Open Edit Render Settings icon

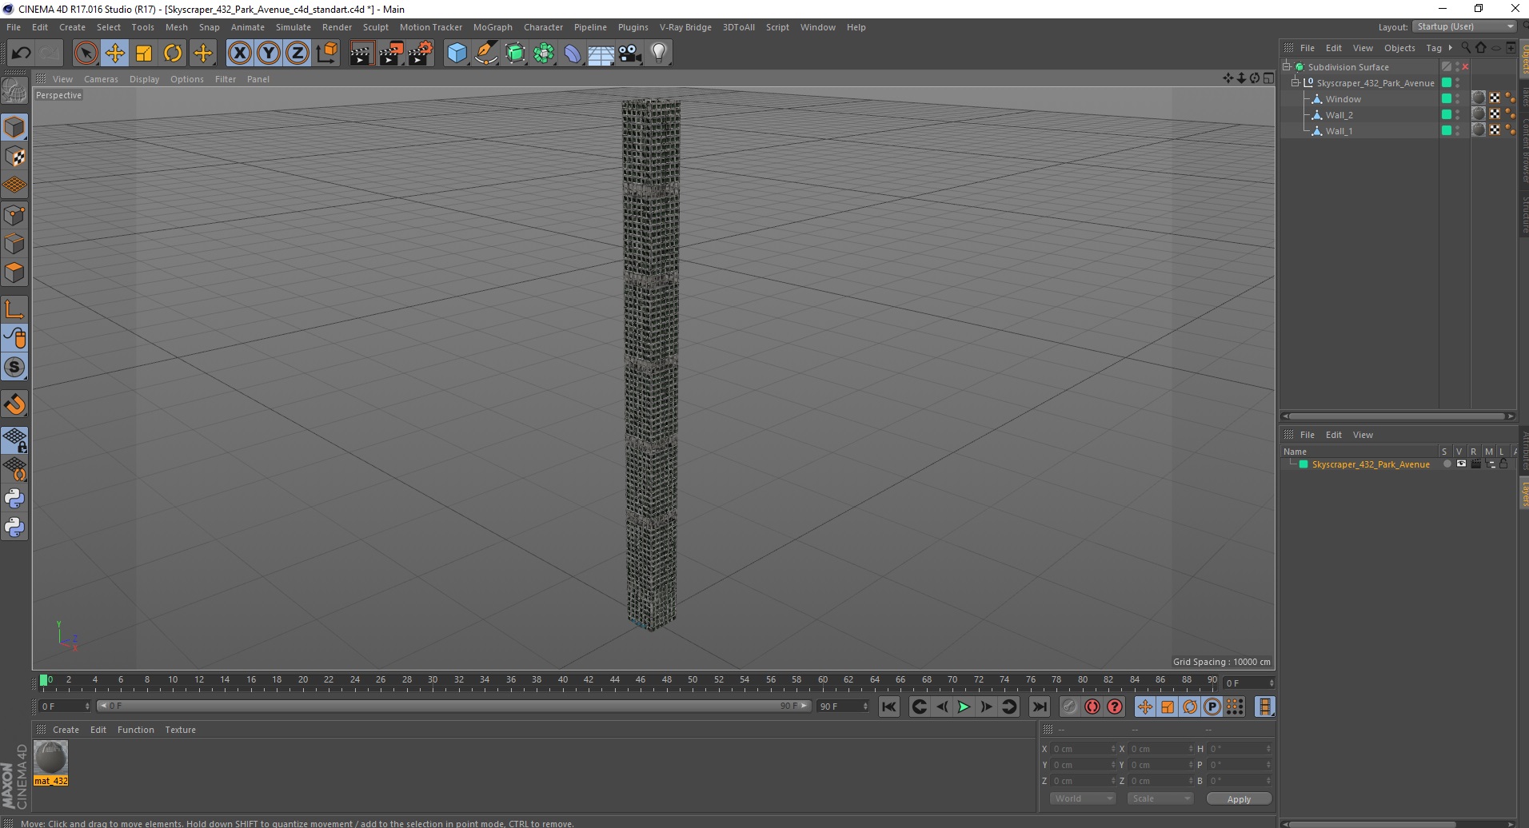[421, 54]
